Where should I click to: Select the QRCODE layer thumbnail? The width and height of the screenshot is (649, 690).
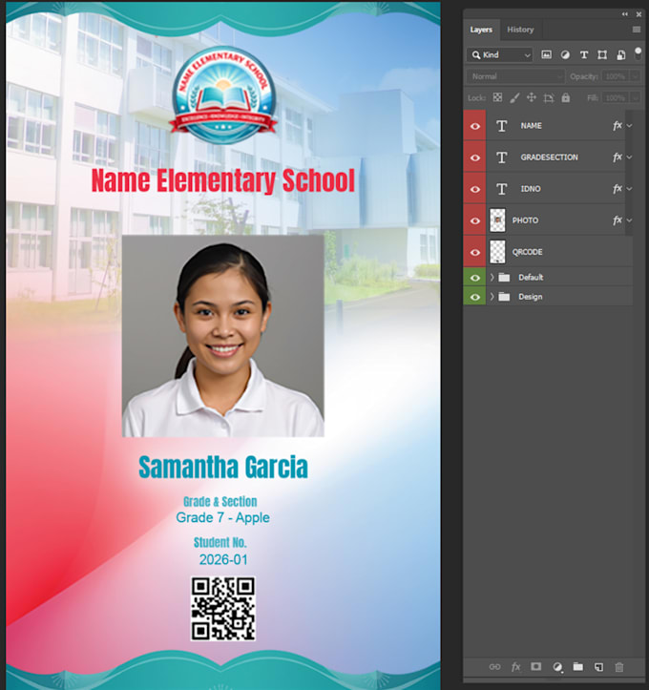[497, 252]
